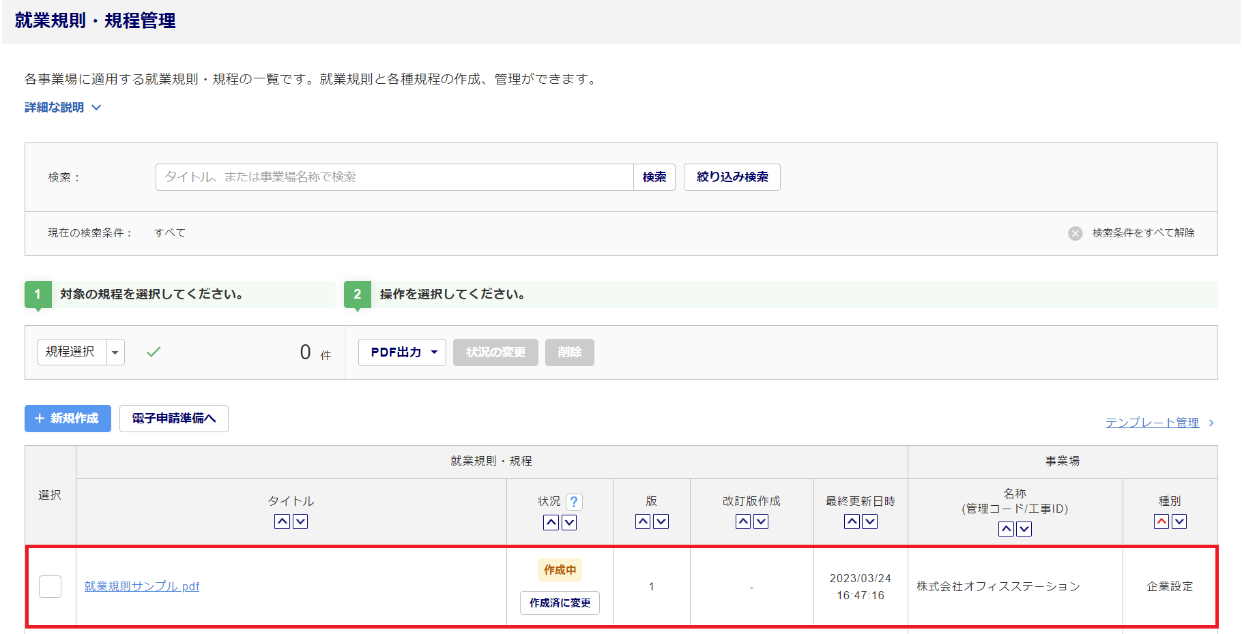The height and width of the screenshot is (634, 1242).
Task: Sort Title column ascending with up arrow
Action: pyautogui.click(x=282, y=522)
